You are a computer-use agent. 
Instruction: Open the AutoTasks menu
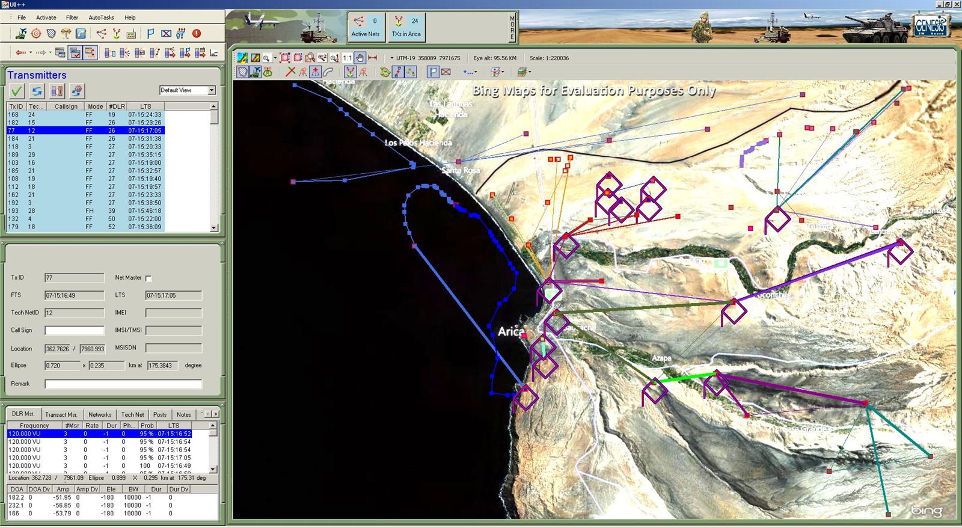point(101,17)
